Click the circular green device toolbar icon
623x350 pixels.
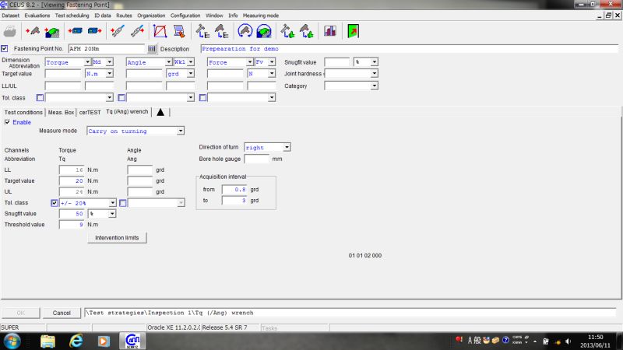coord(264,31)
